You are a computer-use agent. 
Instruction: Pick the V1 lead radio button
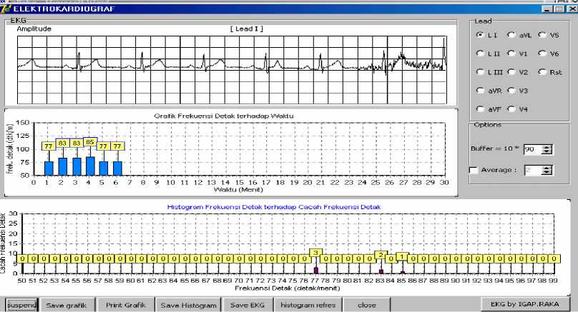[511, 54]
